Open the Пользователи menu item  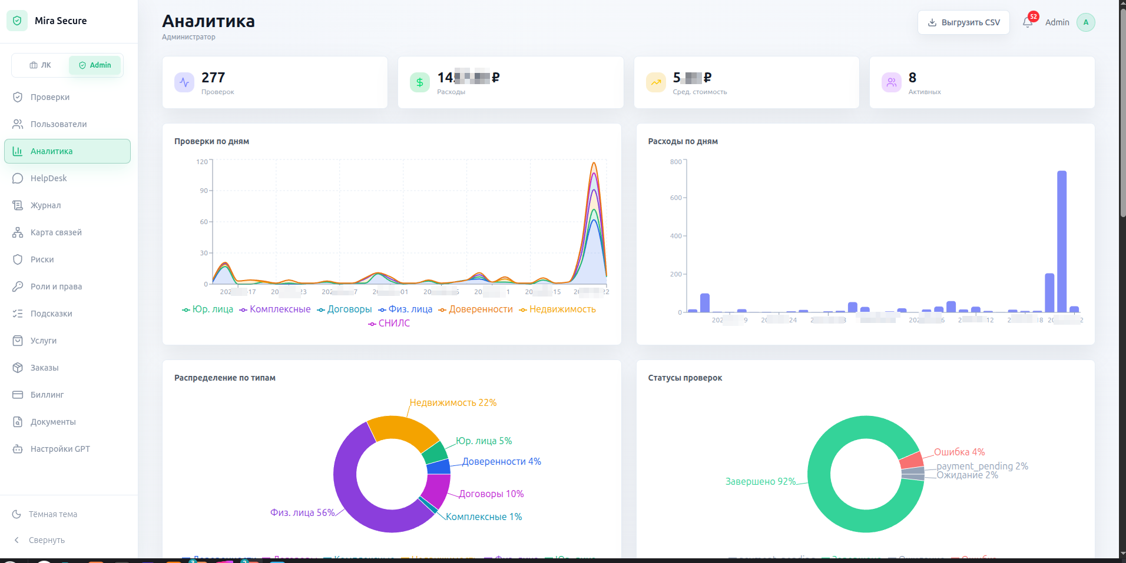[67, 124]
